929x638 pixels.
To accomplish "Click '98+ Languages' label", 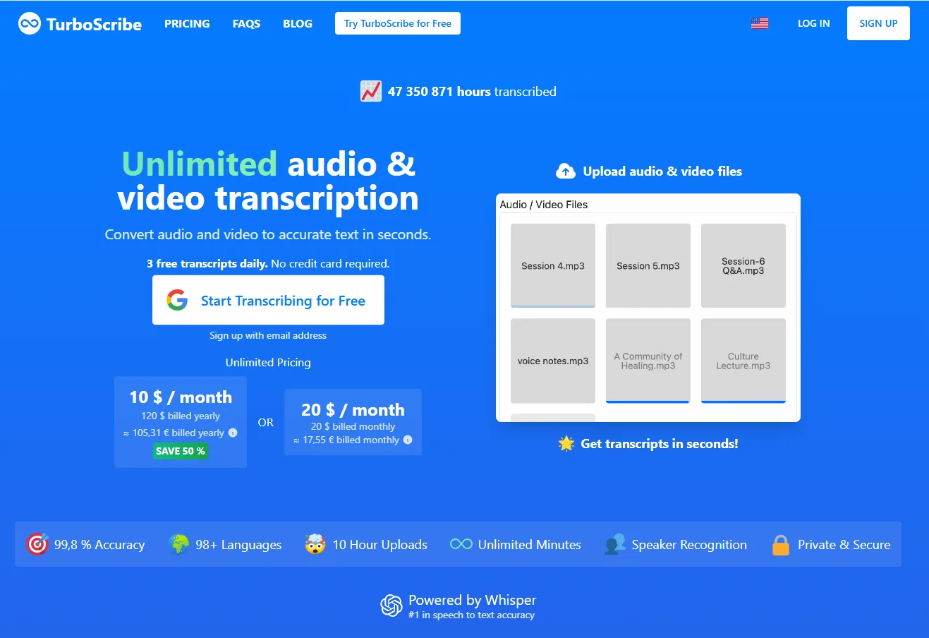I will [x=238, y=545].
